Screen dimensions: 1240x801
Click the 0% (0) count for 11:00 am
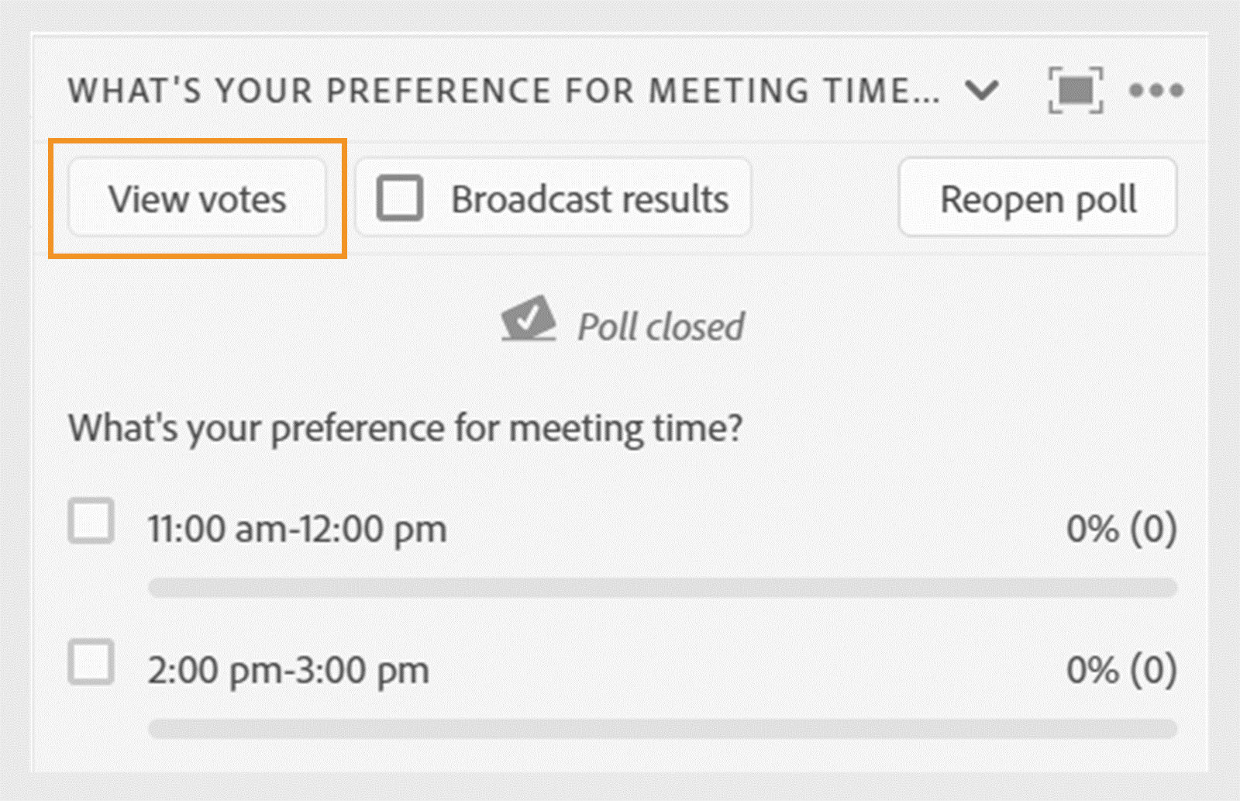1121,530
